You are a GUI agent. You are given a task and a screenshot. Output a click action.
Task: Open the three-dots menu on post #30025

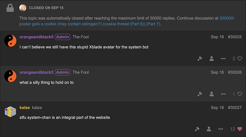point(223,59)
